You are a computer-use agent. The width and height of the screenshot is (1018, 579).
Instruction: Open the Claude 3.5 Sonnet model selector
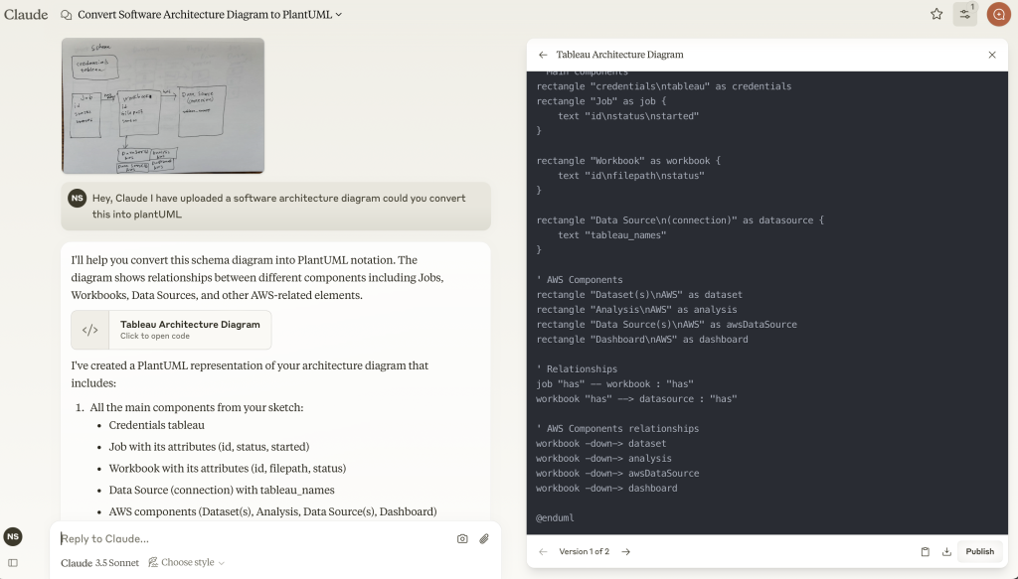tap(100, 563)
